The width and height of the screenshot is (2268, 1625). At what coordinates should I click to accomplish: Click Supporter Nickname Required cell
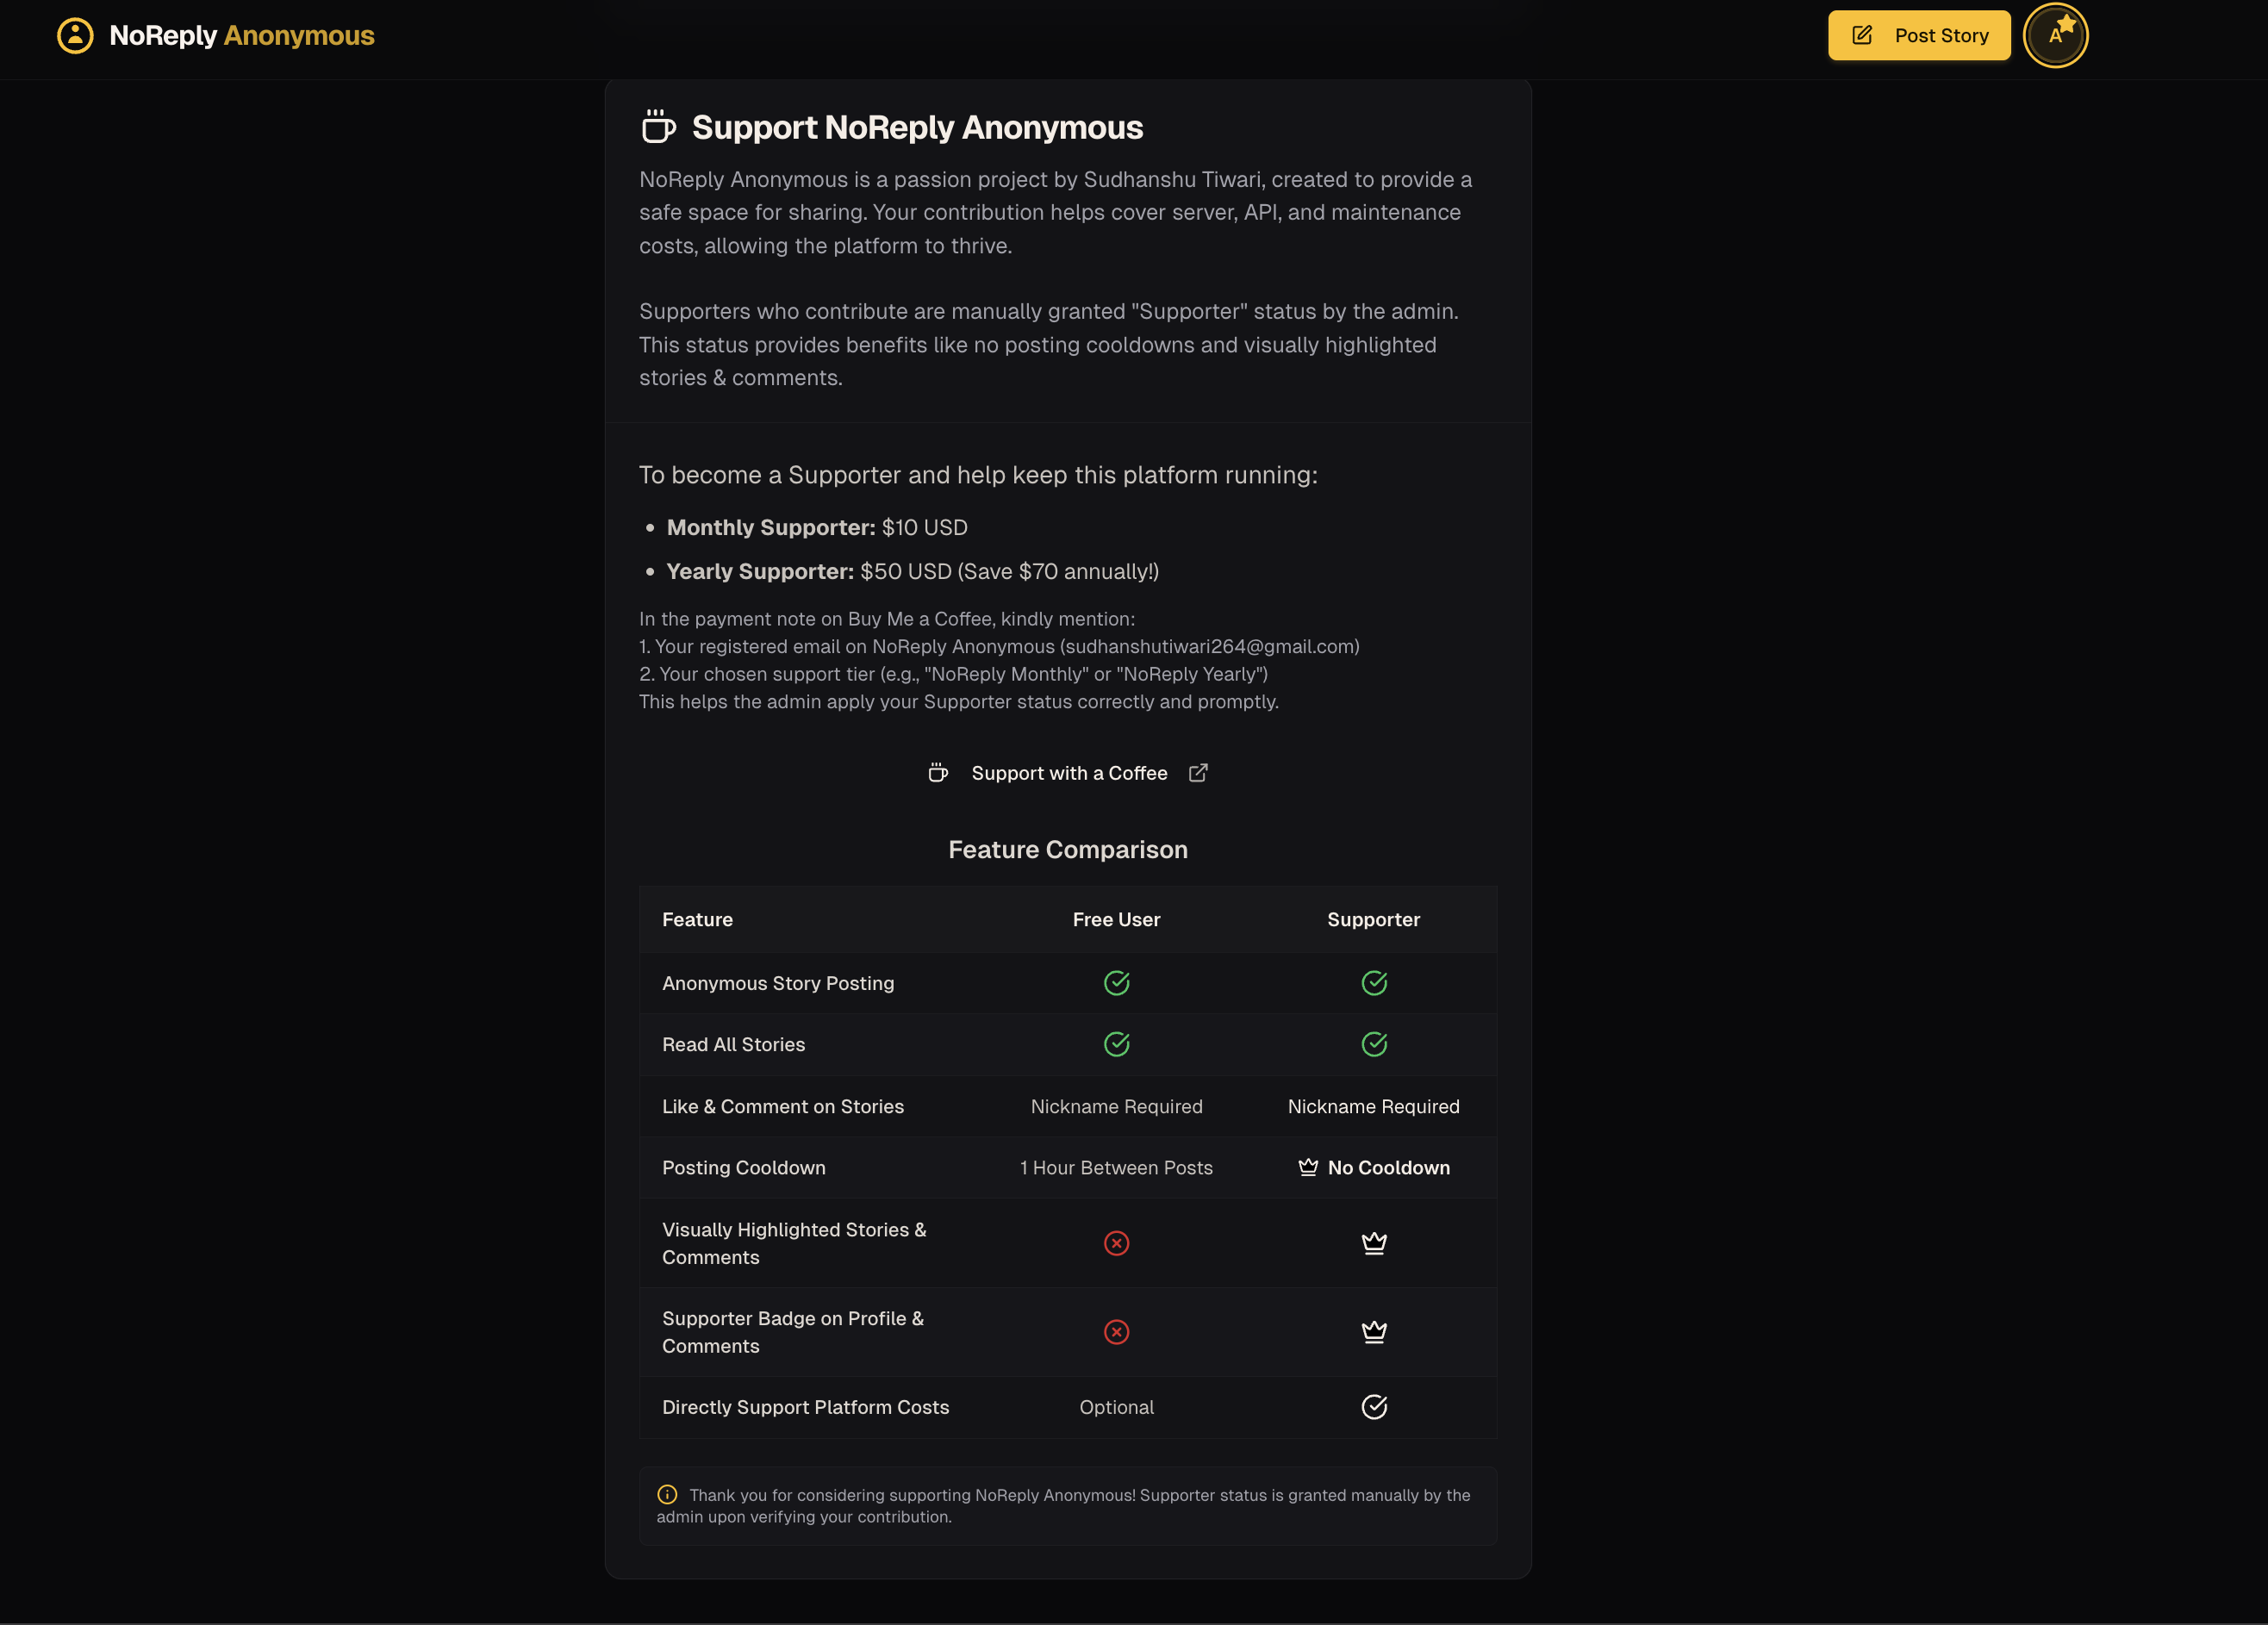coord(1373,1106)
